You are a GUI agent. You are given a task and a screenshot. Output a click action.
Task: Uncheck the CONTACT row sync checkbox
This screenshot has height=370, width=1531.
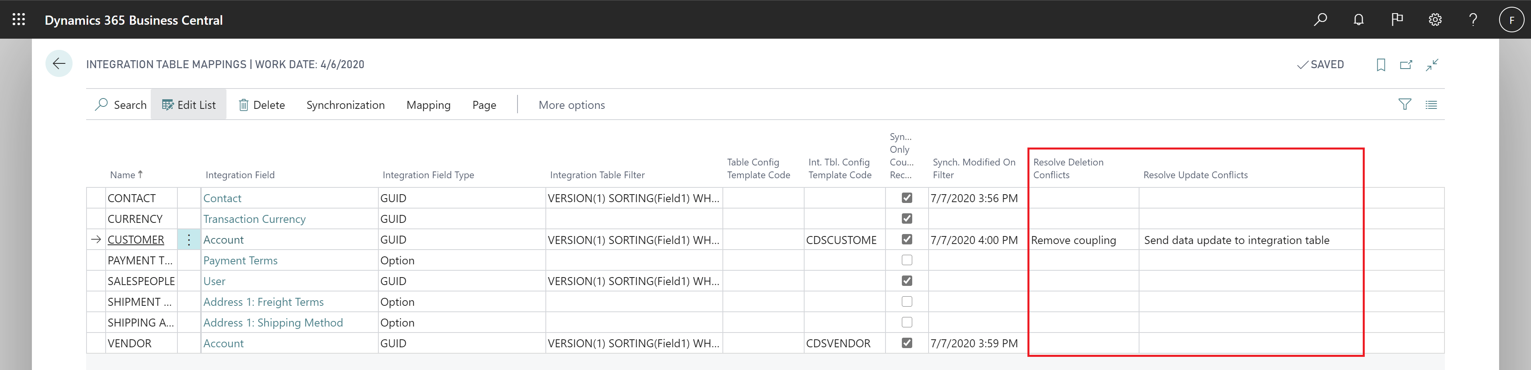(x=907, y=198)
